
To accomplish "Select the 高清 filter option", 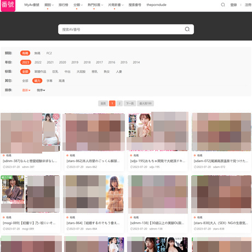I will [61, 81].
